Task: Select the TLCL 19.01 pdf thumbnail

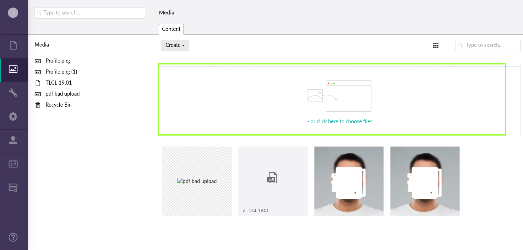Action: click(x=273, y=181)
